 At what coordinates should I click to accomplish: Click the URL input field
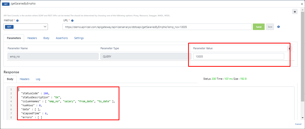click(x=157, y=27)
